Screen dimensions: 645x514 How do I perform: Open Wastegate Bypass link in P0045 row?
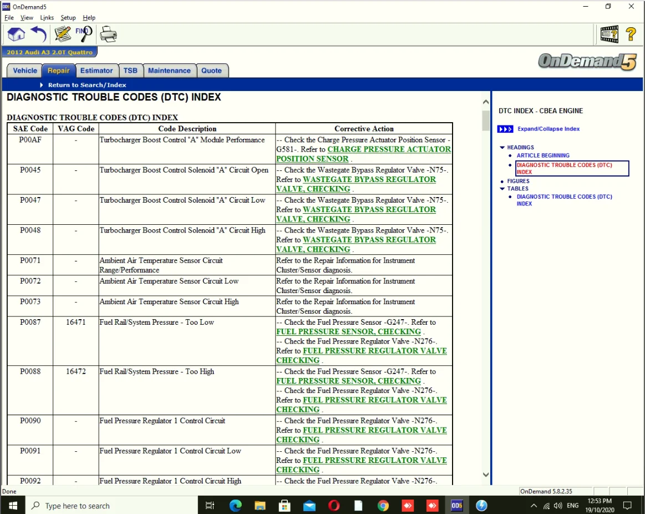(356, 184)
